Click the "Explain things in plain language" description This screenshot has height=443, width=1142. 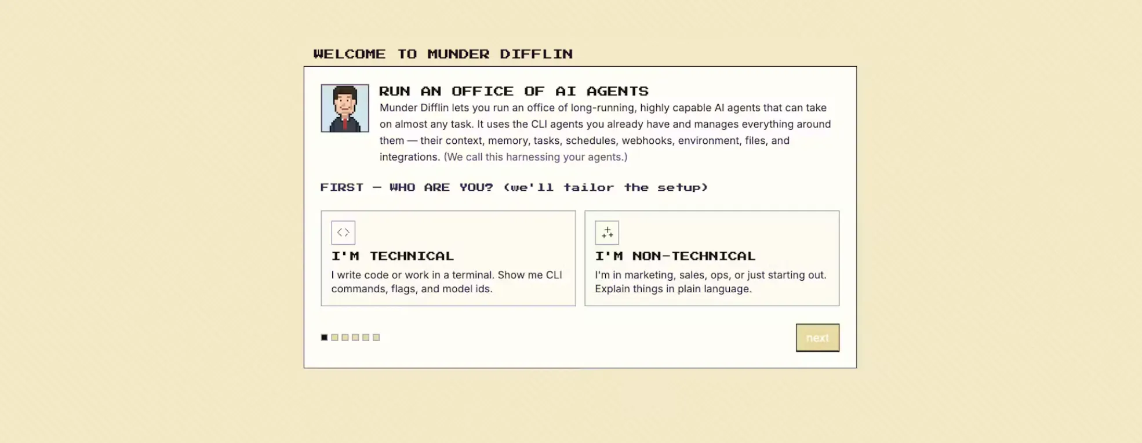673,289
